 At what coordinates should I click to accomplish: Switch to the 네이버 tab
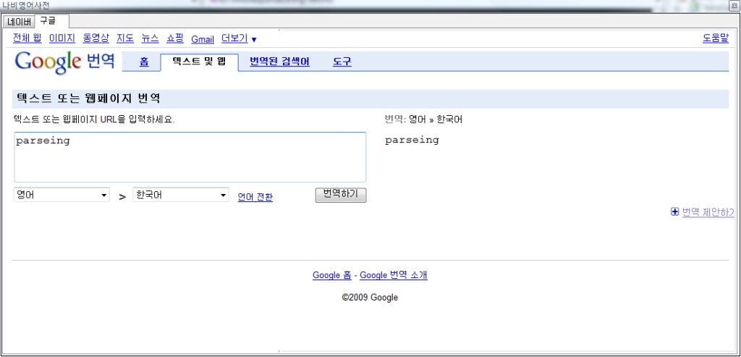(x=19, y=22)
